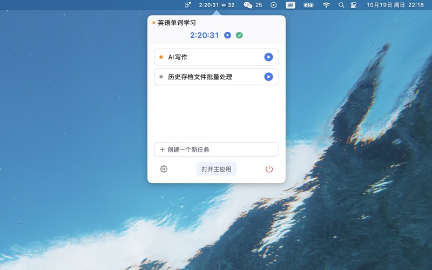Click the 2:20:31 timer in the popup

[204, 35]
